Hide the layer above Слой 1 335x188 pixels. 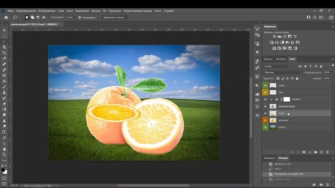click(265, 107)
